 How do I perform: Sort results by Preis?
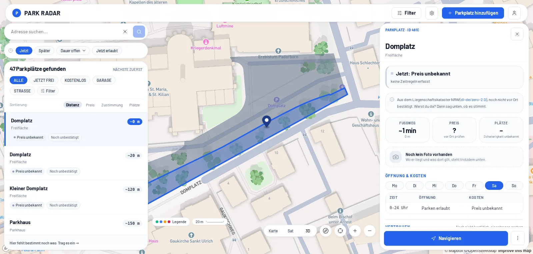90,105
